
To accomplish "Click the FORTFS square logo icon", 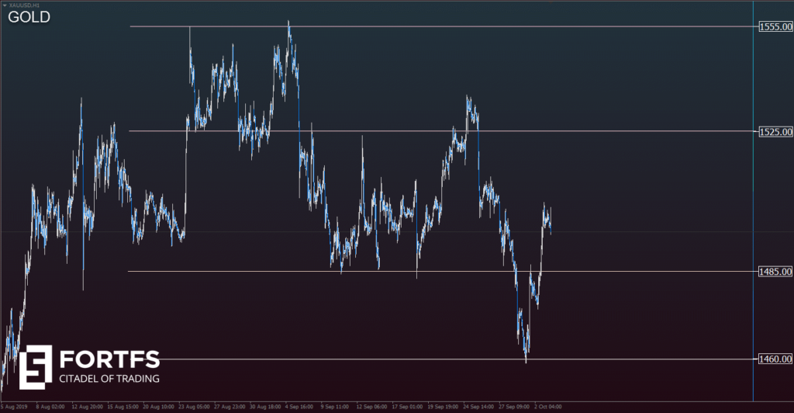I will coord(36,366).
